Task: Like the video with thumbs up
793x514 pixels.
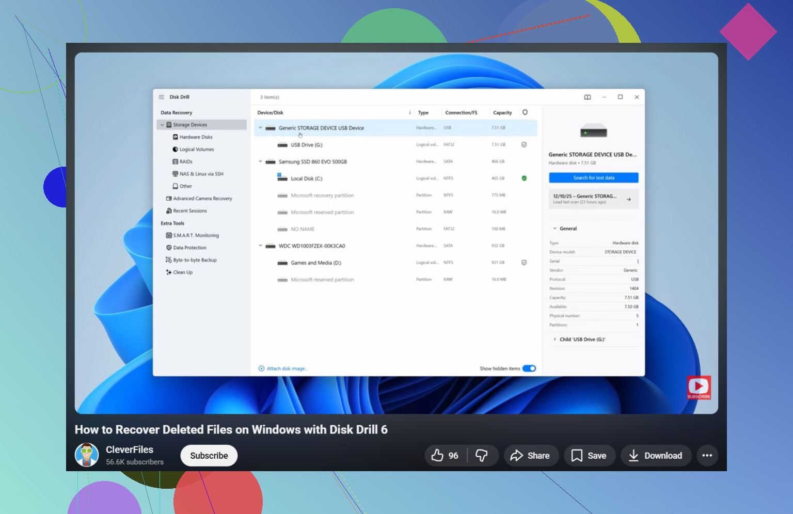Action: 446,456
